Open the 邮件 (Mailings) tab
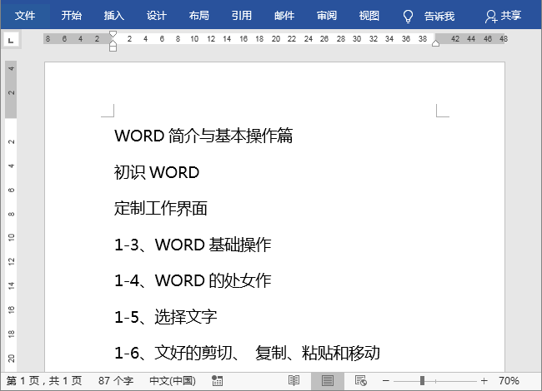The width and height of the screenshot is (542, 391). (284, 16)
